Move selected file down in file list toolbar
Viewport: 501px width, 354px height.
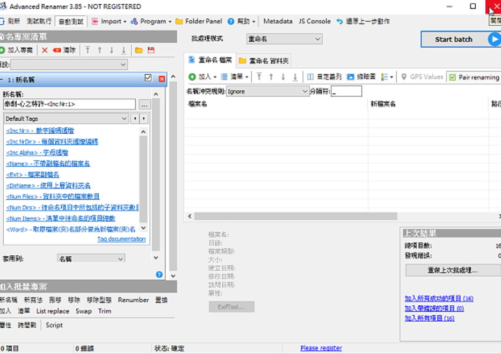point(283,77)
